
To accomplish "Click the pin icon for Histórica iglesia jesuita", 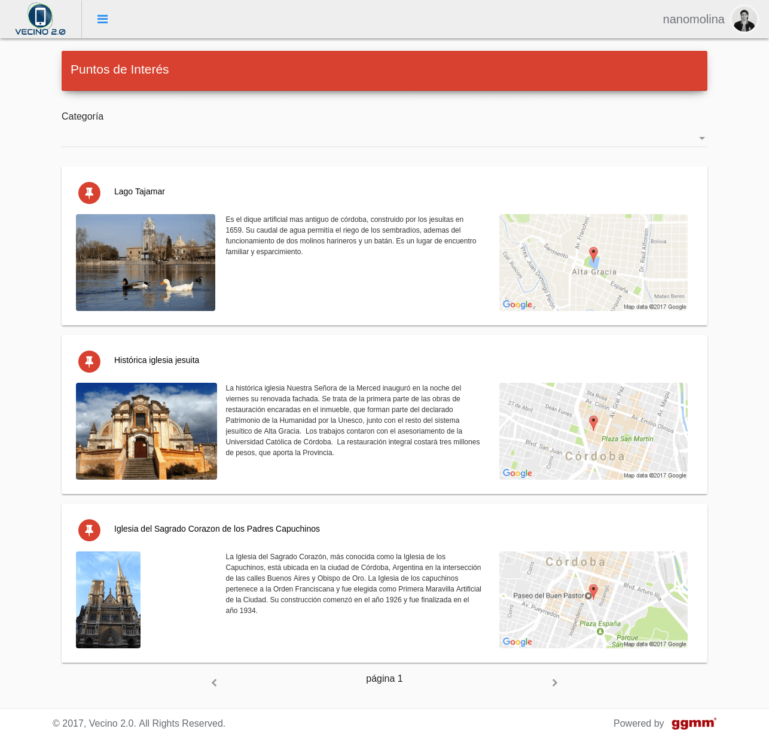I will (x=89, y=361).
